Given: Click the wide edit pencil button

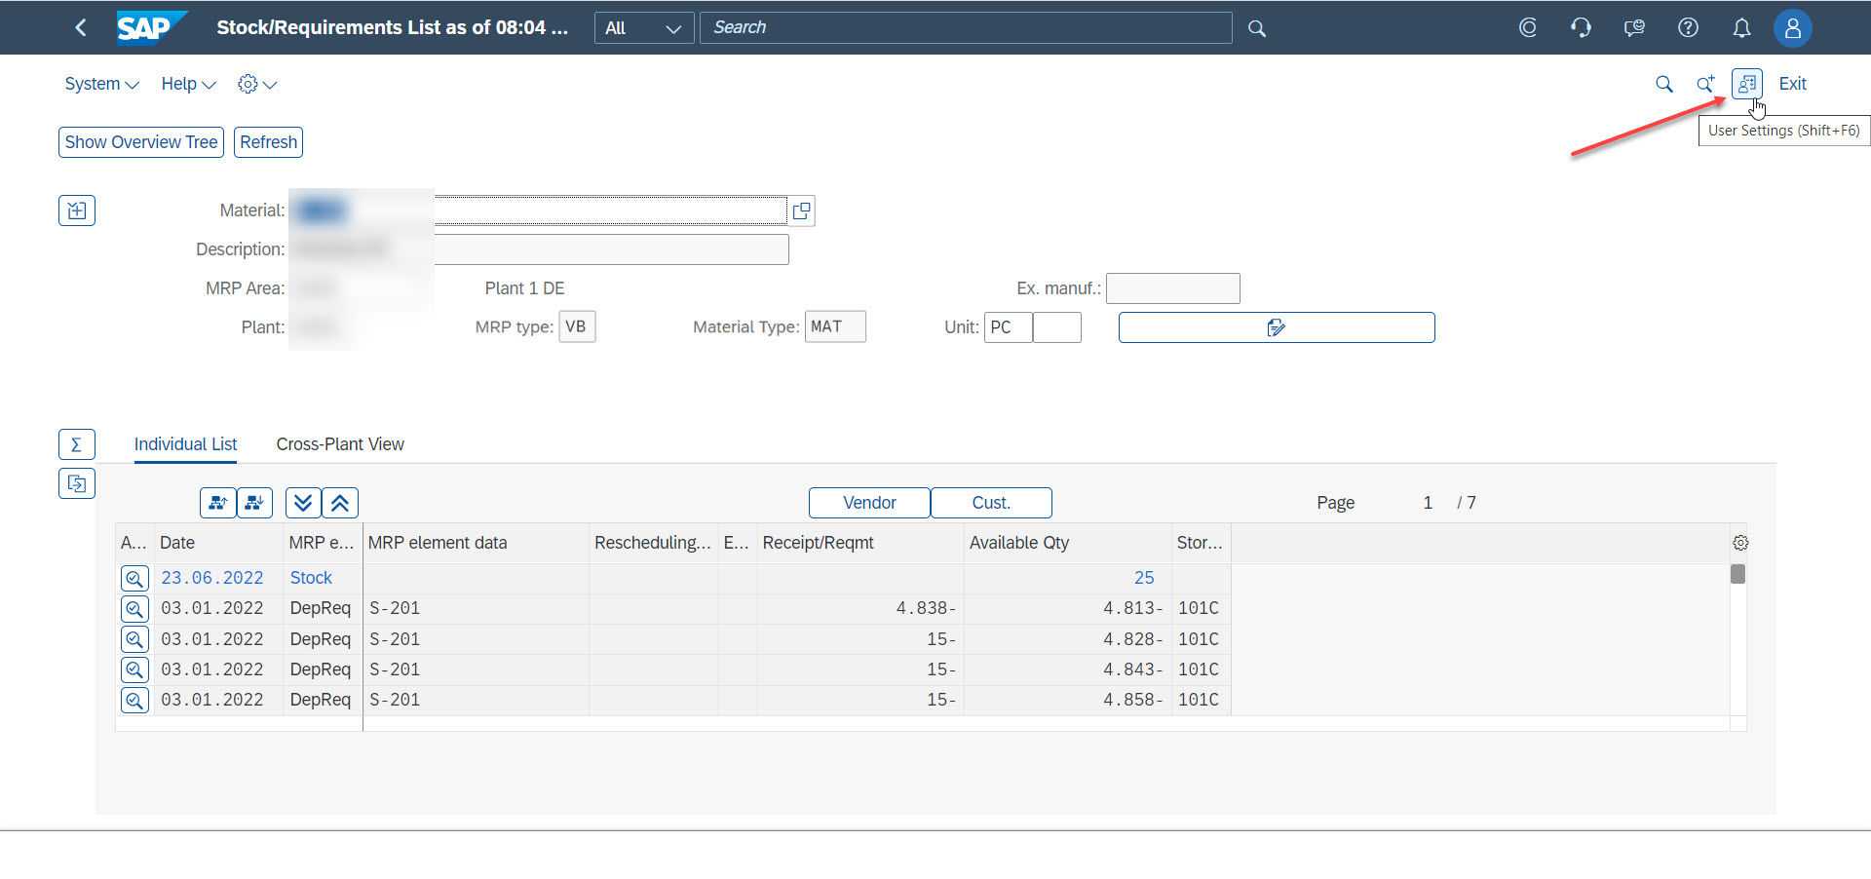Looking at the screenshot, I should [x=1277, y=327].
